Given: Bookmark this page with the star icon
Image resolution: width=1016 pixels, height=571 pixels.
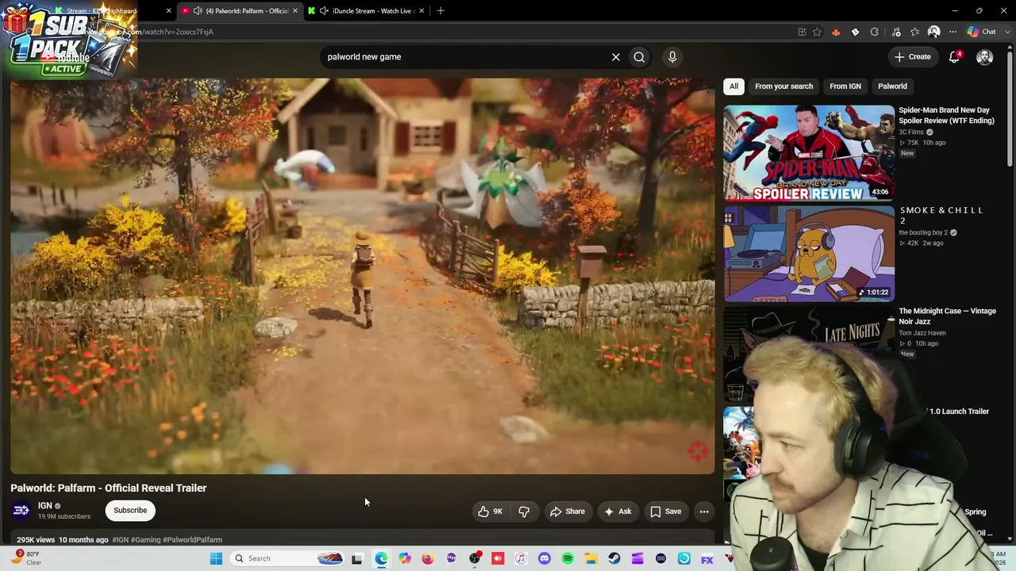Looking at the screenshot, I should 817,32.
